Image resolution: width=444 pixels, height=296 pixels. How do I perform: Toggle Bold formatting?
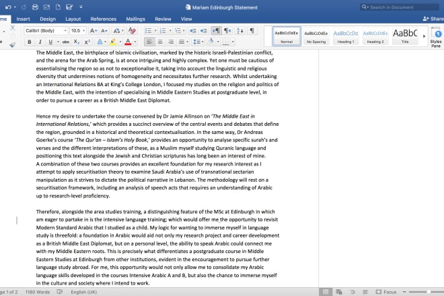click(30, 42)
